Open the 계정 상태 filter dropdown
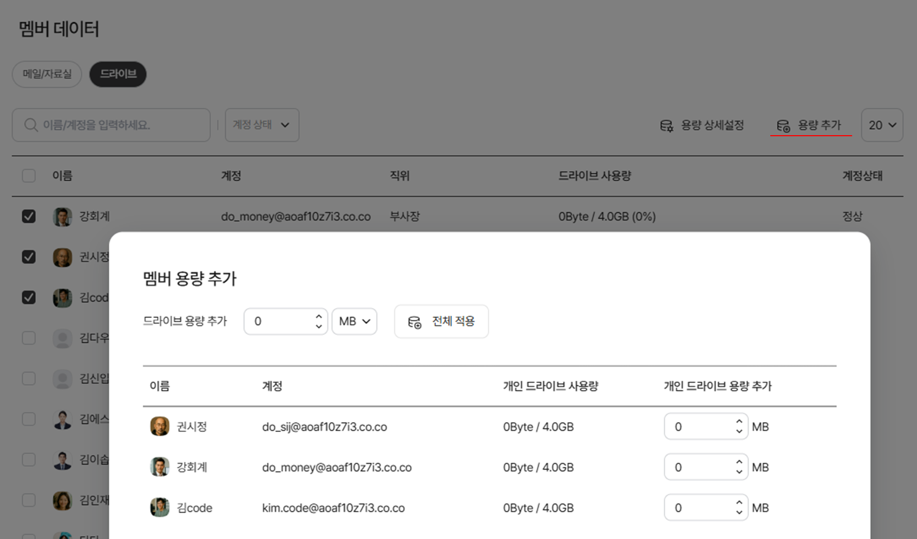 (x=262, y=125)
